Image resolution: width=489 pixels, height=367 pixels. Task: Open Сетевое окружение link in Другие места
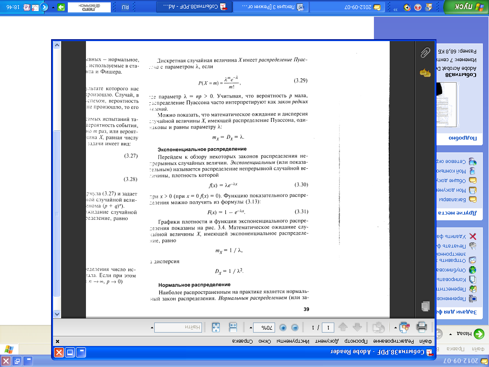(x=457, y=162)
